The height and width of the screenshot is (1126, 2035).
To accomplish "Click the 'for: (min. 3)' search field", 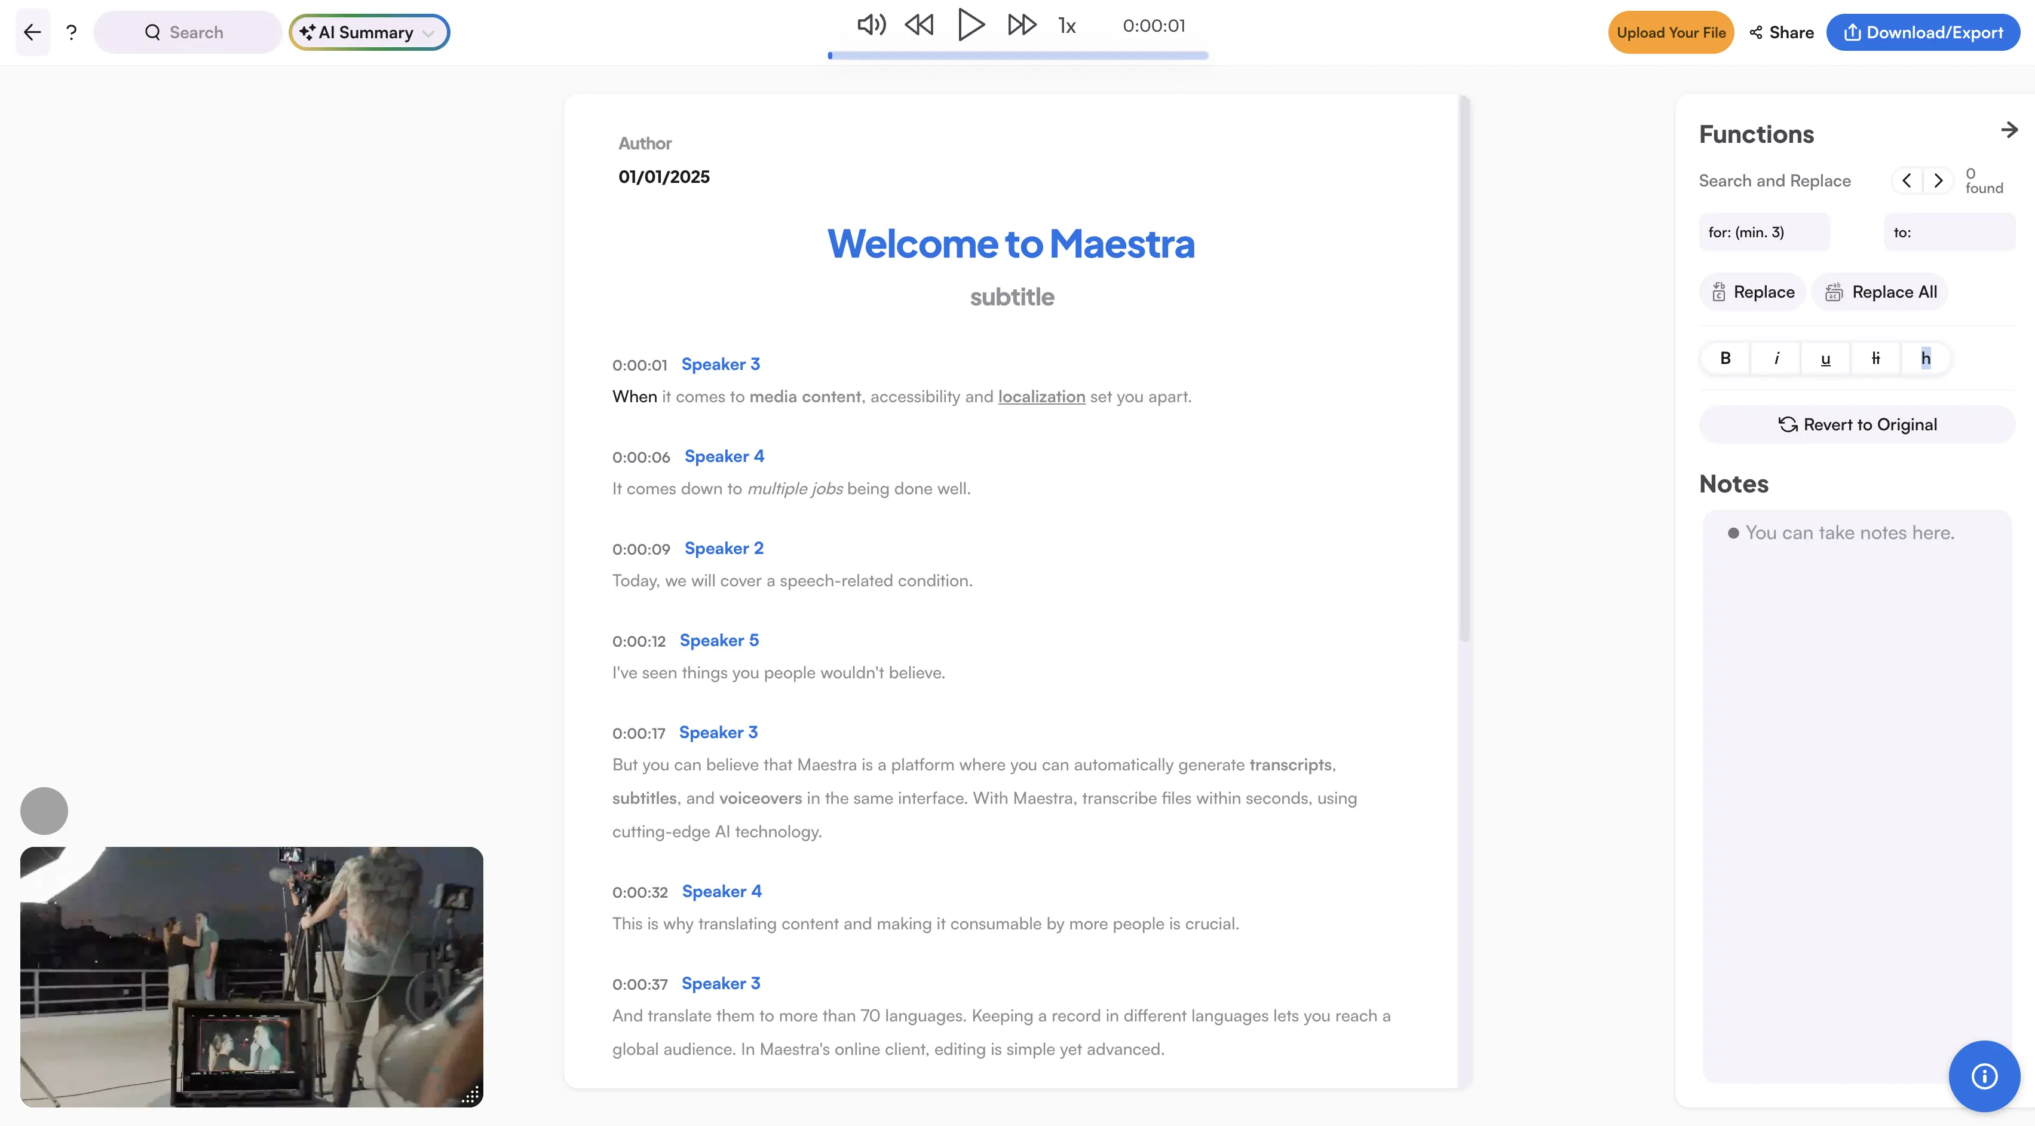I will 1764,232.
